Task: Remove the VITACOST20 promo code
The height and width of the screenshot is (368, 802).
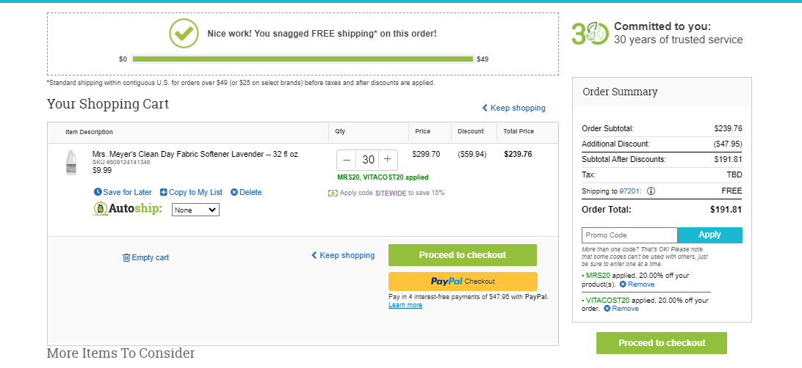Action: [x=621, y=309]
